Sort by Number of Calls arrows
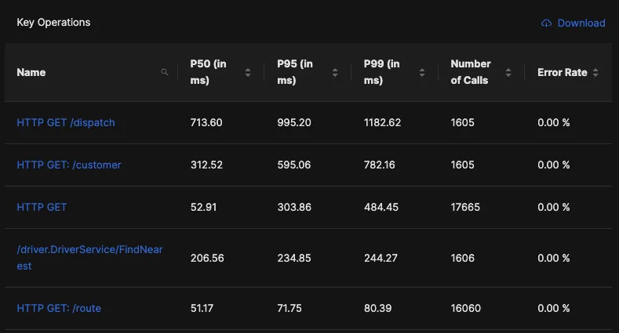The height and width of the screenshot is (333, 619). 508,73
